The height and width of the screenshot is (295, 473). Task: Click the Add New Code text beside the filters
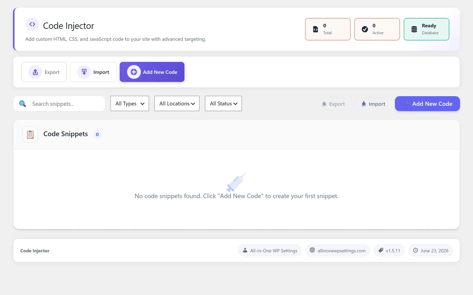click(432, 104)
